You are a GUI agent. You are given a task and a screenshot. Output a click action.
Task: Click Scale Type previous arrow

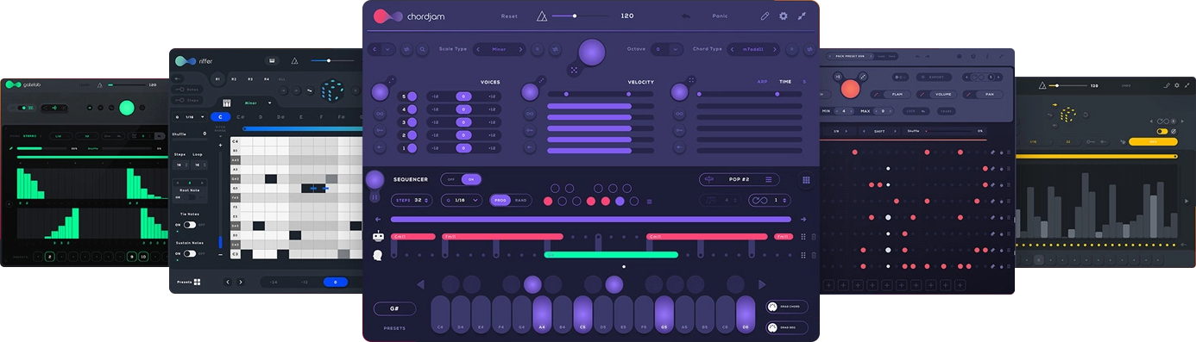pos(479,49)
